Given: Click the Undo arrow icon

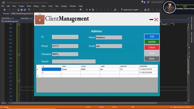Looking at the screenshot, I should point(29,10).
